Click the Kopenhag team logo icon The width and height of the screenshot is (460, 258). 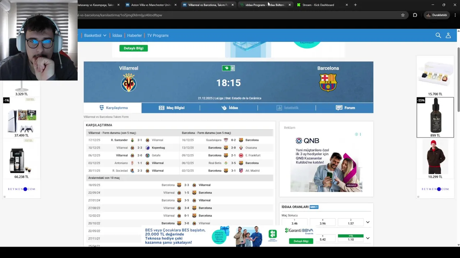pyautogui.click(x=147, y=148)
